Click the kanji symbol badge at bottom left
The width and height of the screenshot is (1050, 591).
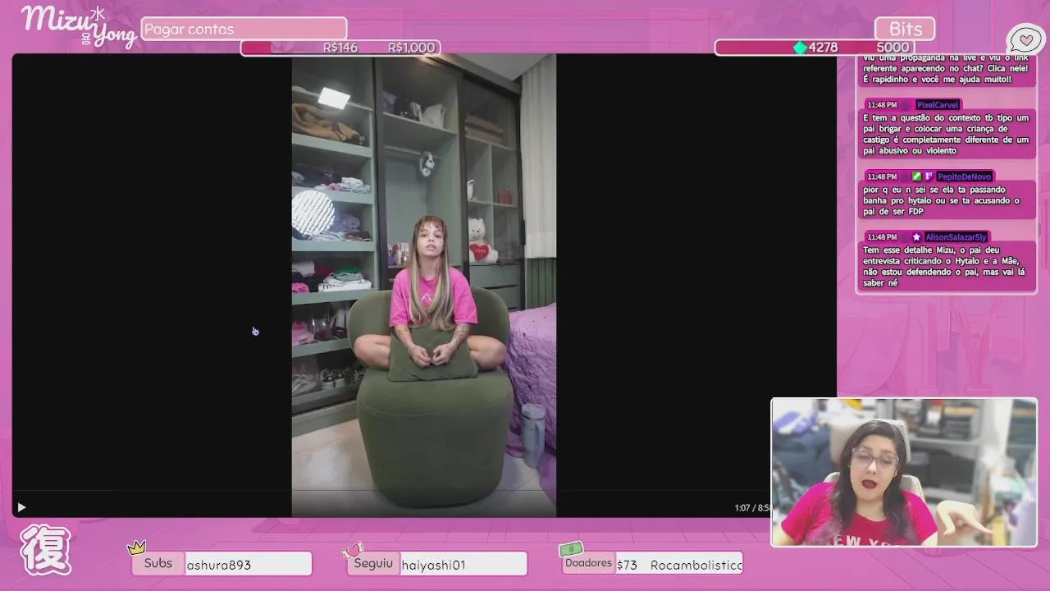coord(45,550)
